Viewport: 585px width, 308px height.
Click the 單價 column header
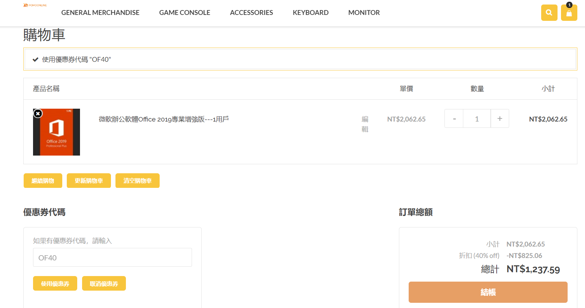406,89
